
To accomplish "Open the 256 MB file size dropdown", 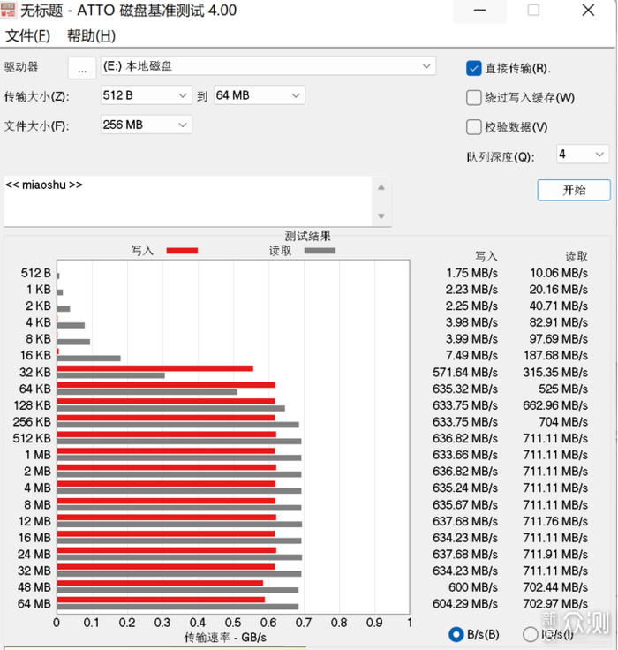I will coord(146,125).
